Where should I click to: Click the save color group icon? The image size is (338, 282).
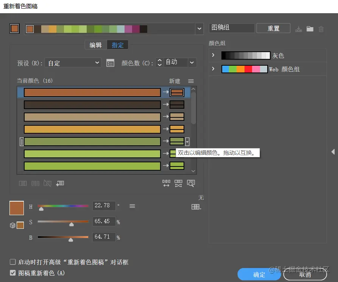coord(299,29)
